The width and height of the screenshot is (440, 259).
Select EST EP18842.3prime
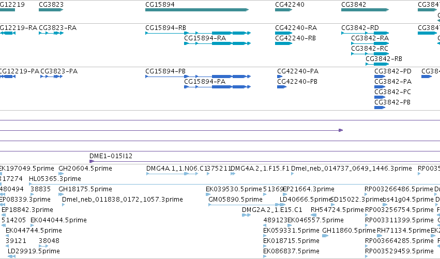point(27,210)
